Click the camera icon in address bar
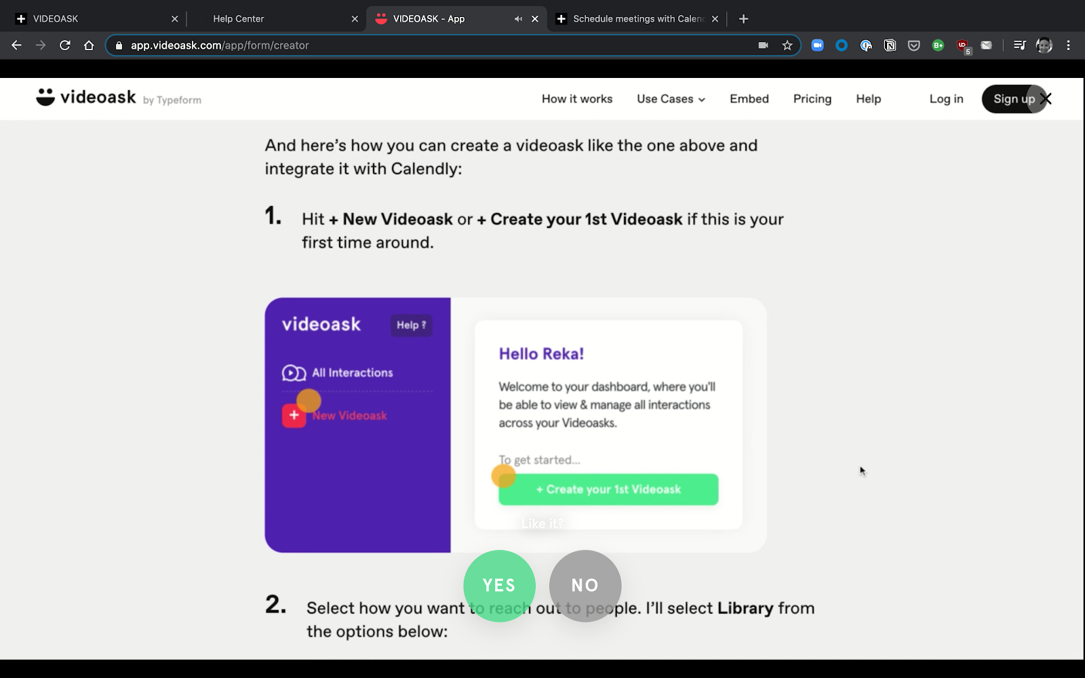1085x678 pixels. click(763, 45)
